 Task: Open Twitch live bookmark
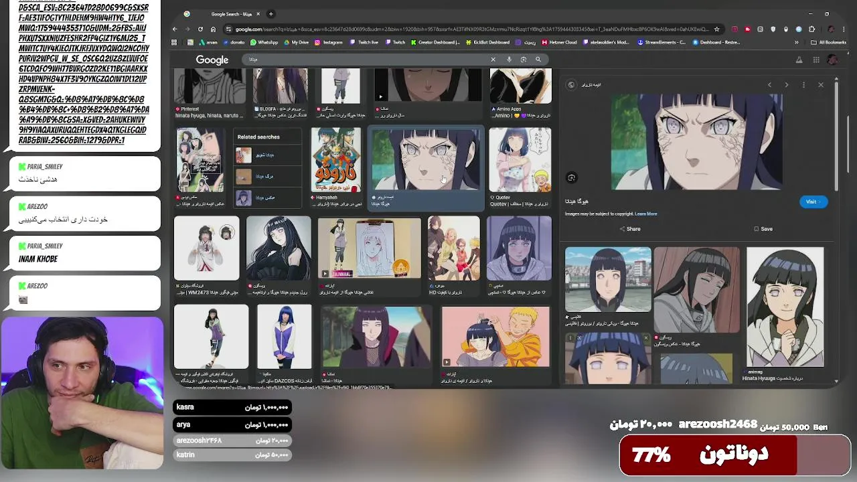[364, 42]
